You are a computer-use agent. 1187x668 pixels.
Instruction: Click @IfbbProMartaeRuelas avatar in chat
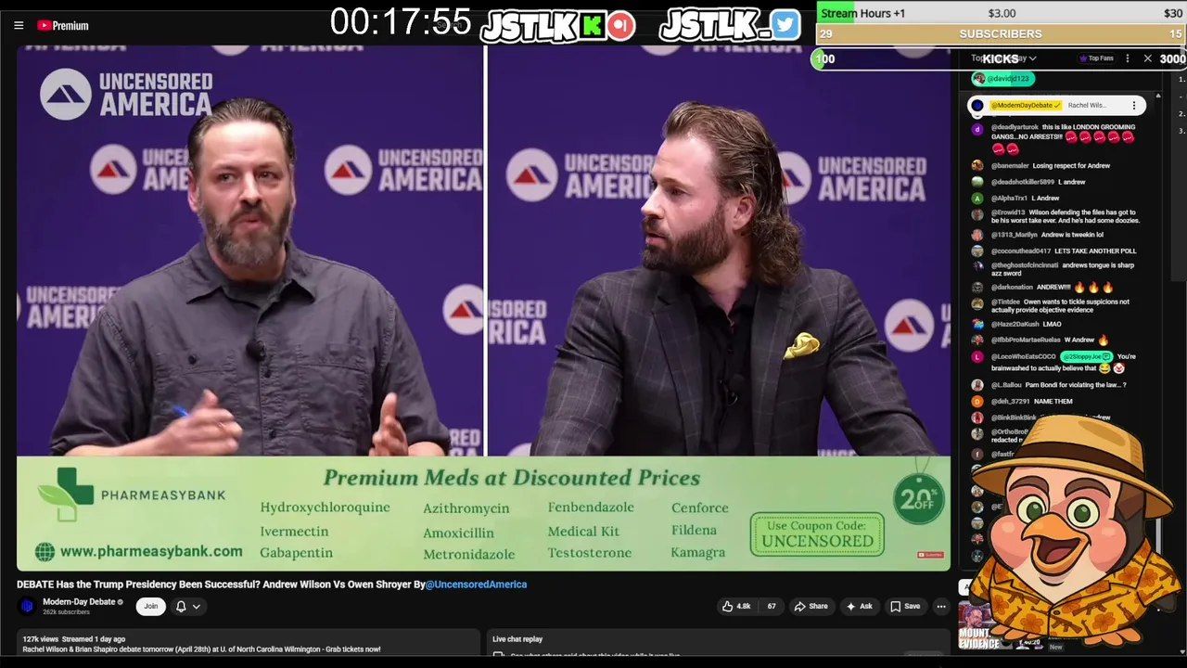click(977, 340)
